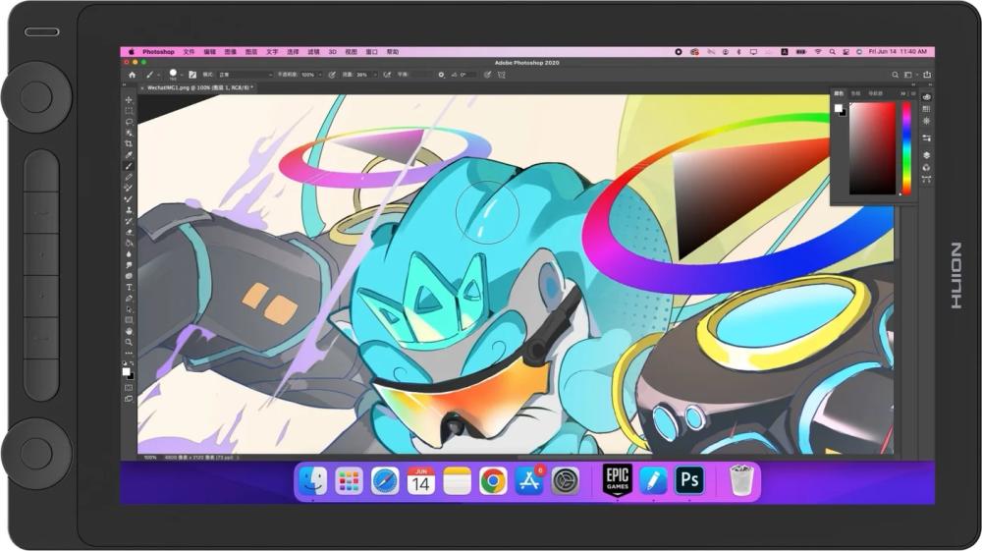Select the Clone Stamp tool
This screenshot has height=551, width=982.
click(129, 210)
